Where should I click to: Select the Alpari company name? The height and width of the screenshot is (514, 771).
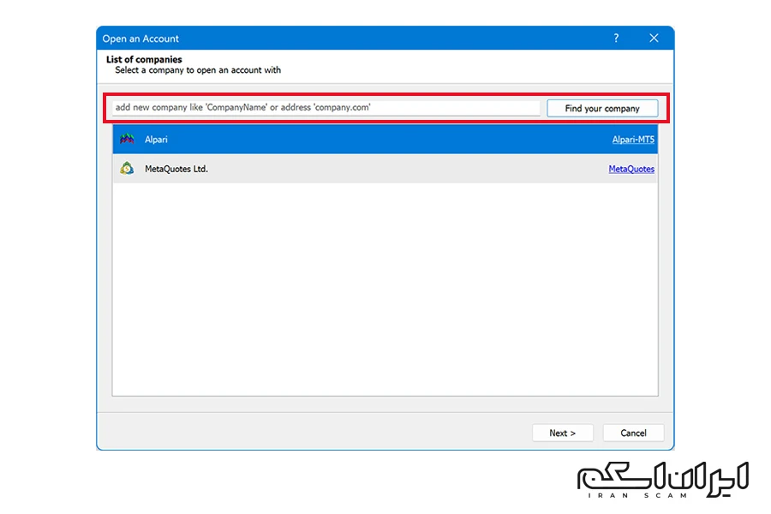point(156,140)
